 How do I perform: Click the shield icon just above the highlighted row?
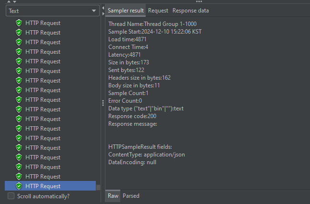tap(19, 177)
